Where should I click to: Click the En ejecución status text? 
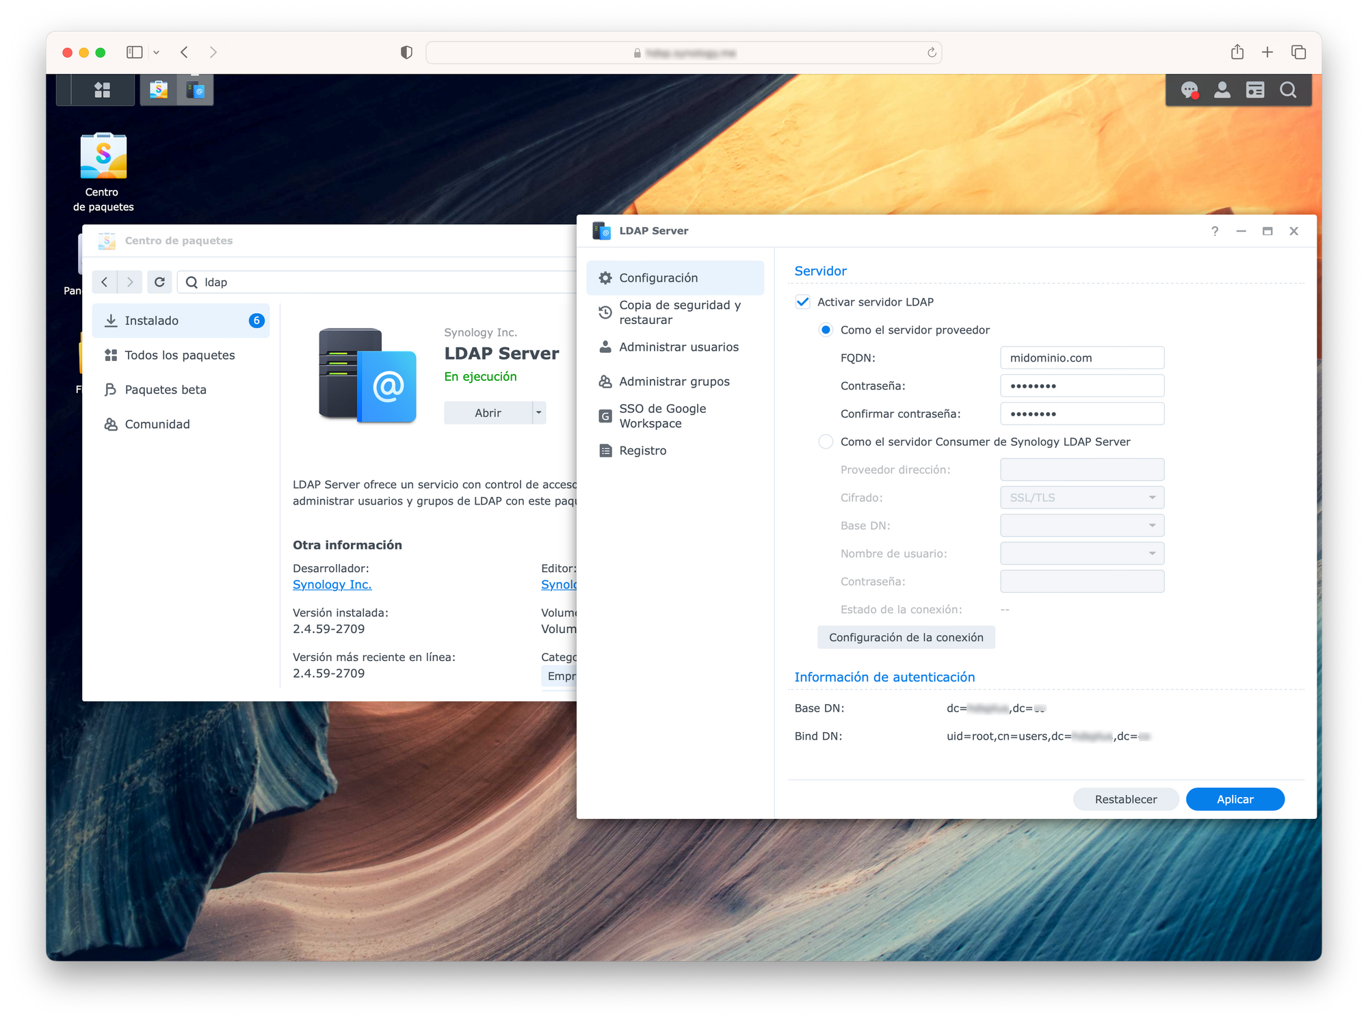tap(480, 377)
